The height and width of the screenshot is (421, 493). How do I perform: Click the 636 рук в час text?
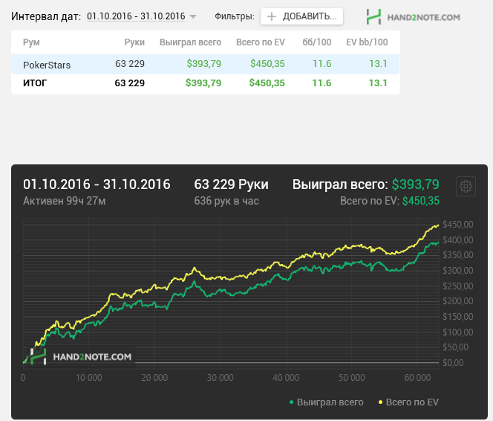[x=226, y=201]
